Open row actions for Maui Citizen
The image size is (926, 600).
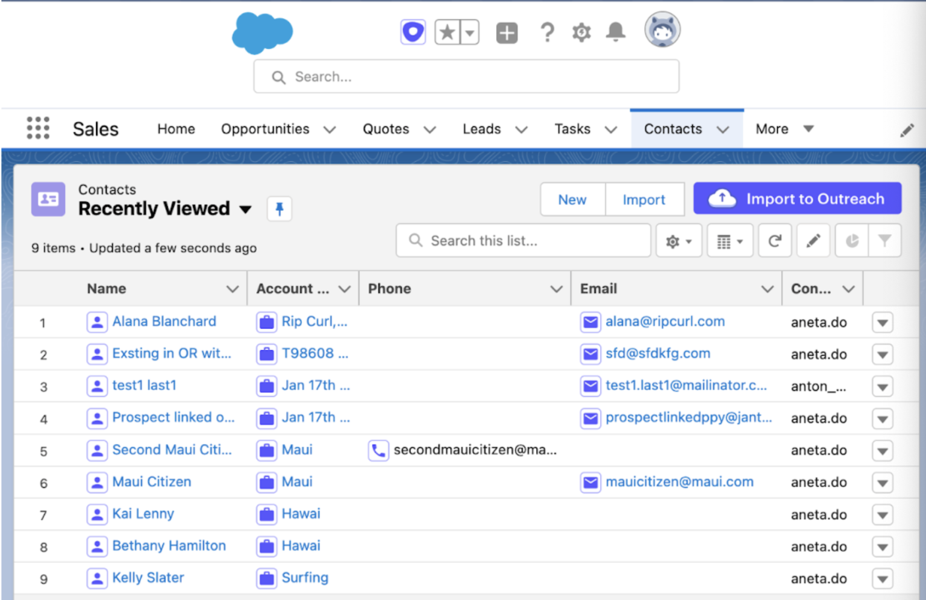click(882, 483)
